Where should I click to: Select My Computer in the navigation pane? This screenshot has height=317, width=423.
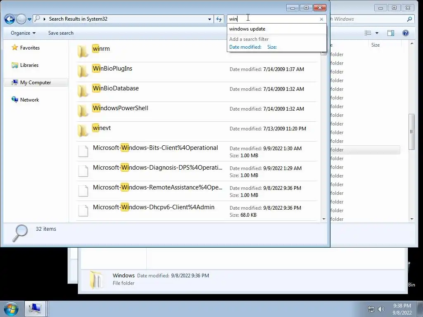36,83
